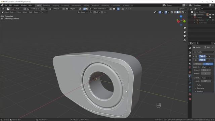Open viewport Select menu
The height and width of the screenshot is (121, 215).
tap(25, 12)
